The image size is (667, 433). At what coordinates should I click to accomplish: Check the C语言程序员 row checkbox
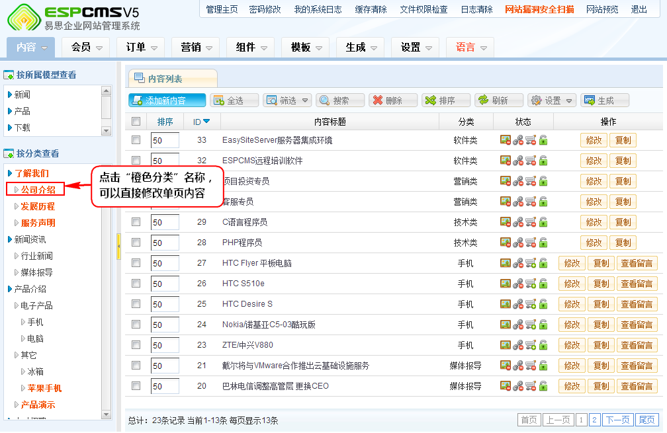tap(136, 222)
